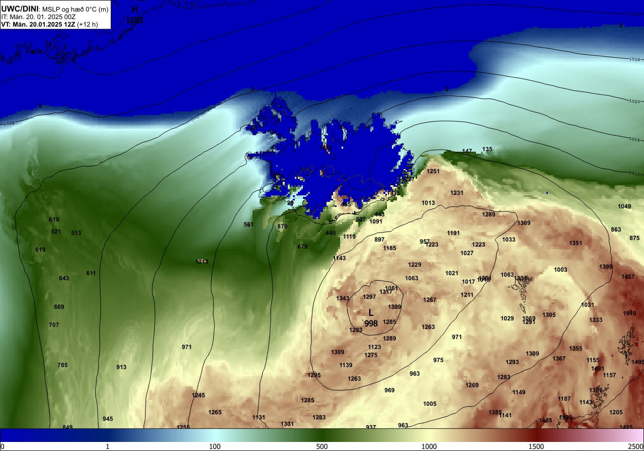This screenshot has height=451, width=644.
Task: Click the height value 1245
Action: coord(198,395)
